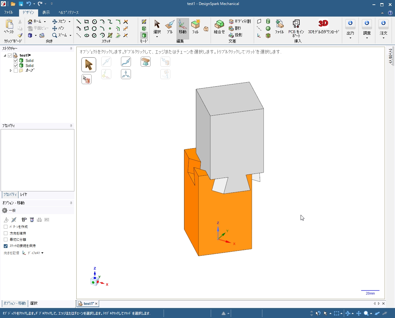
Task: Uncheck スケッチの接続を保持 checkbox
Action: [x=6, y=246]
